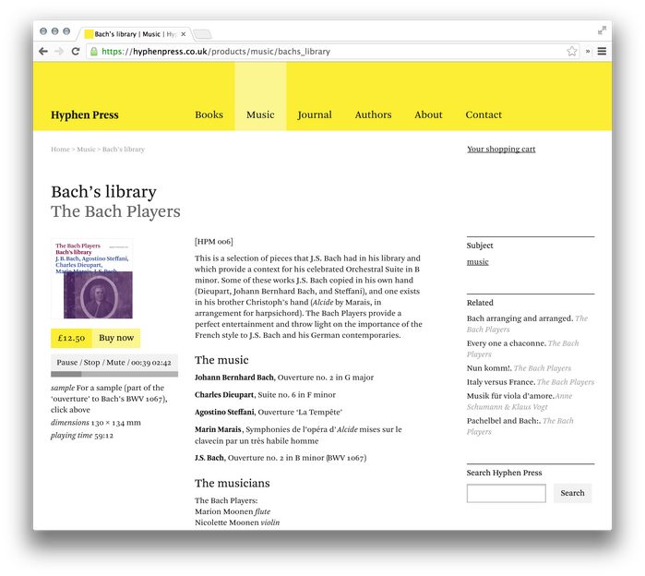The height and width of the screenshot is (576, 645).
Task: Click the Nicolette Moonen violin line
Action: pyautogui.click(x=237, y=522)
